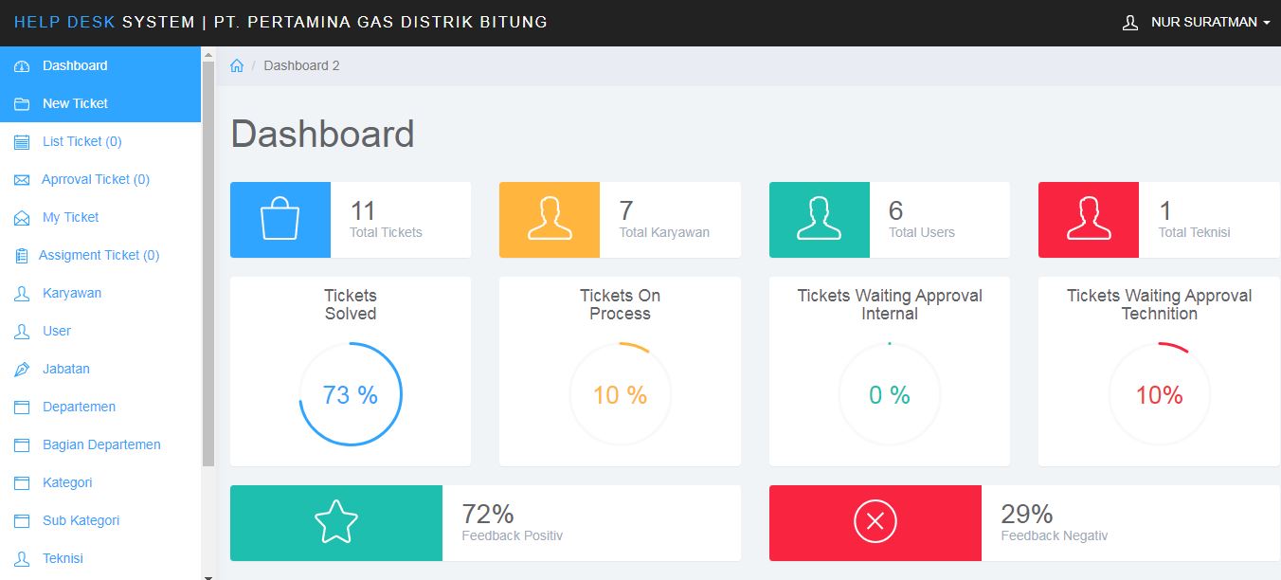
Task: Click the orange Total Karyawan person icon
Action: click(x=550, y=220)
